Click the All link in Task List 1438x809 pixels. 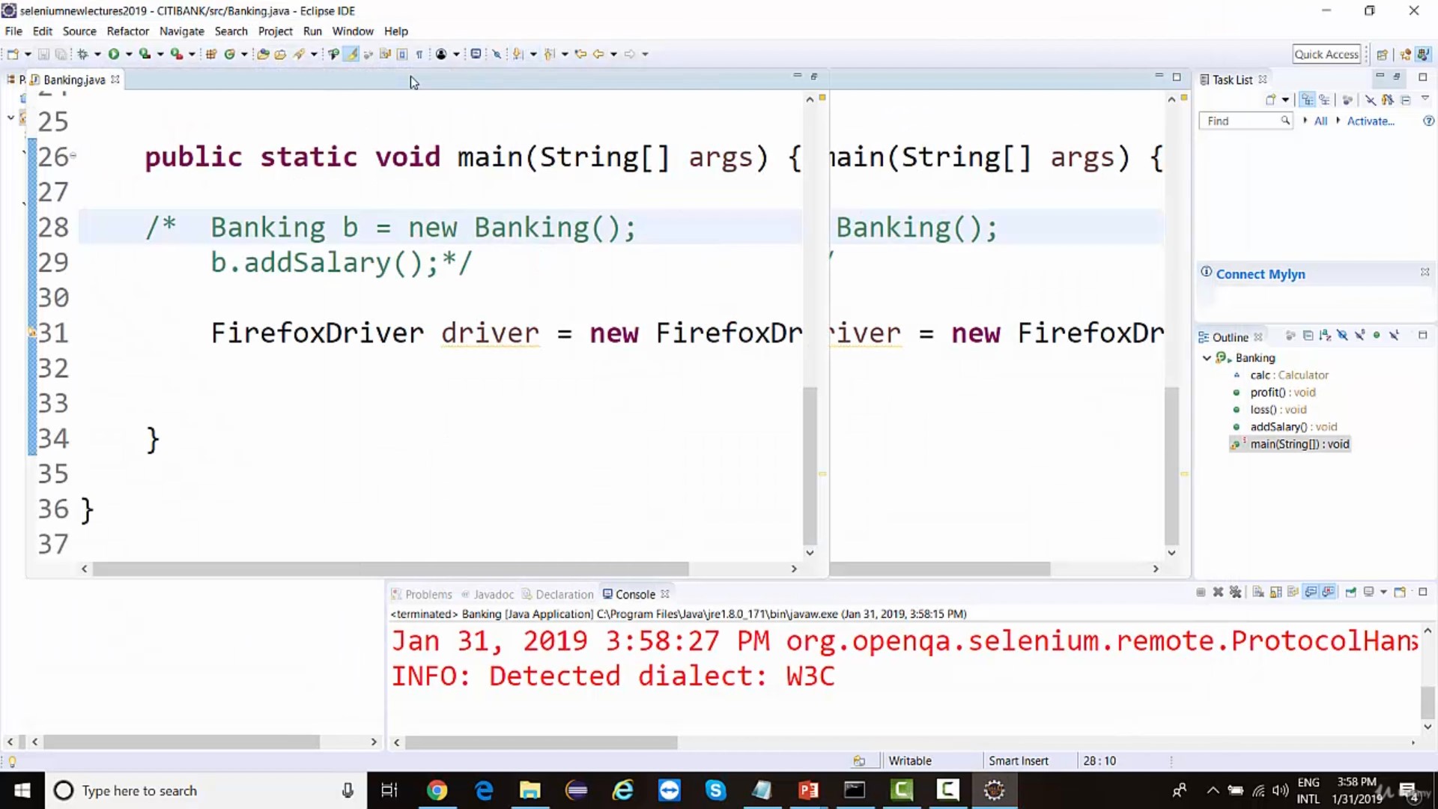click(x=1320, y=121)
